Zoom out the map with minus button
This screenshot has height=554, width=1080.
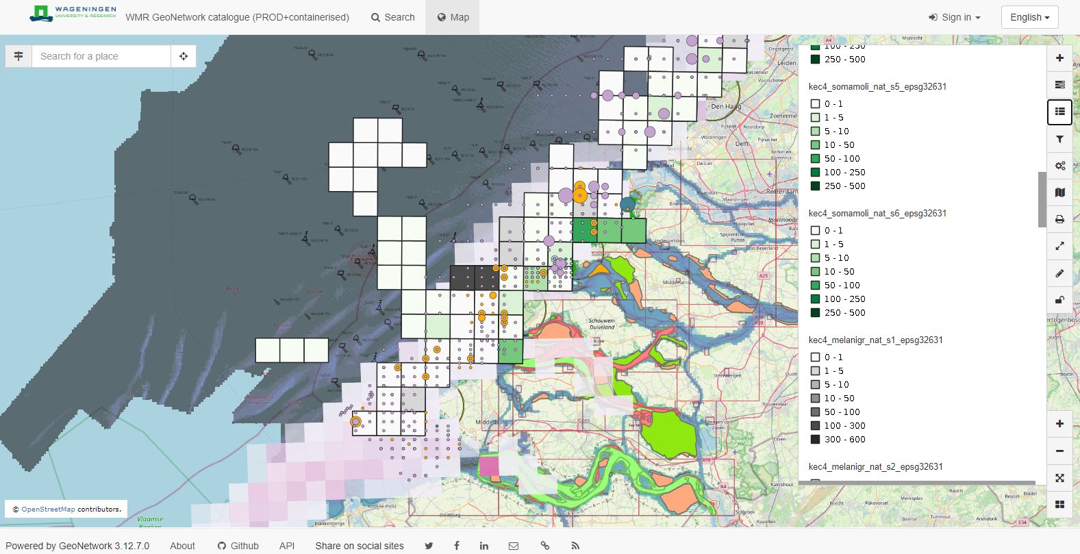pyautogui.click(x=1059, y=451)
